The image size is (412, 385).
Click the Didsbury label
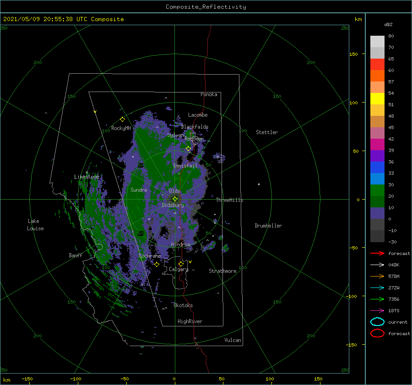[173, 205]
